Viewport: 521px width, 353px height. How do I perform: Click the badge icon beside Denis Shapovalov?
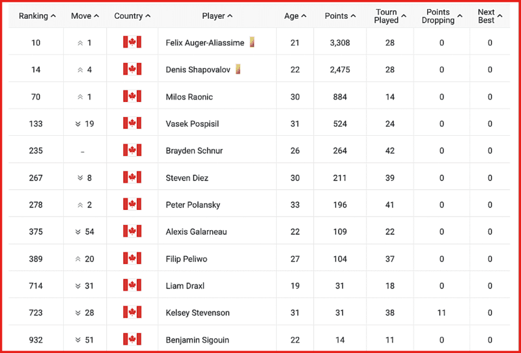click(238, 70)
